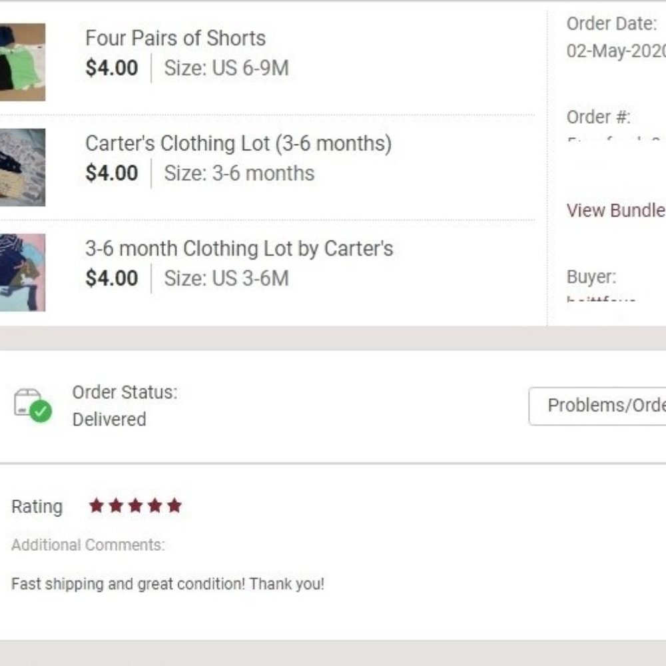Screen dimensions: 666x666
Task: Click the Carter's Clothing Lot (3-6 months) title
Action: pos(238,143)
